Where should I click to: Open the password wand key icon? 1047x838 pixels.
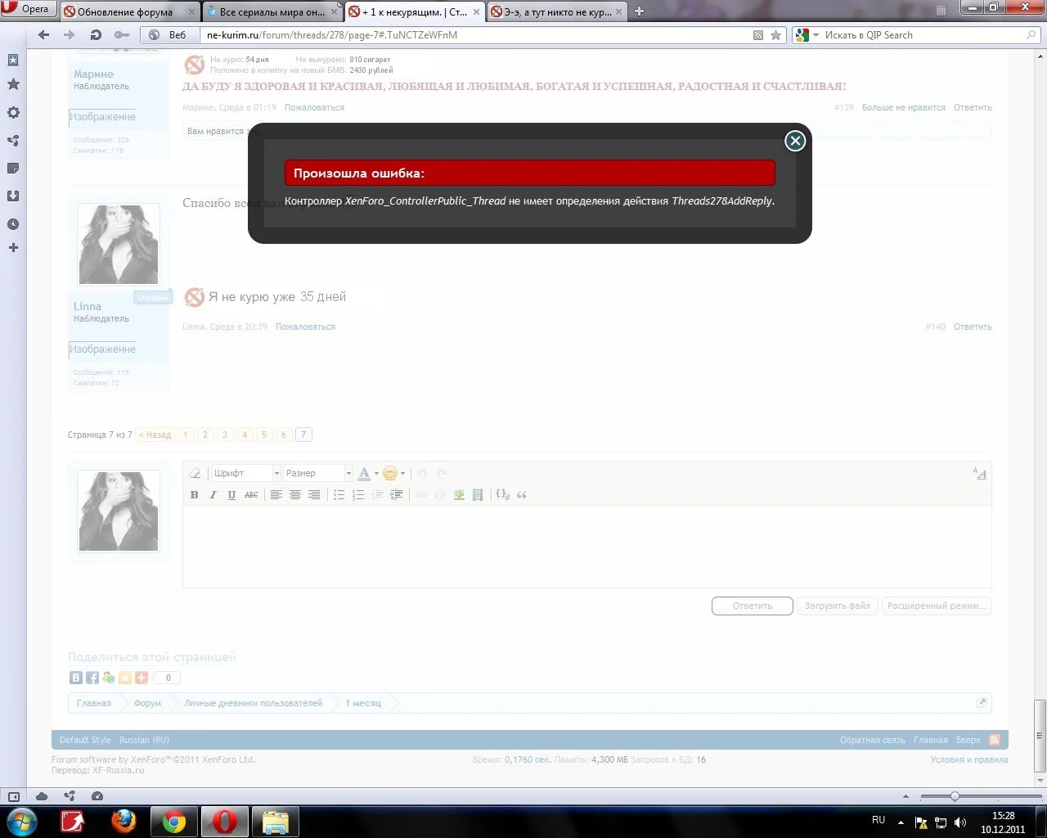coord(122,35)
